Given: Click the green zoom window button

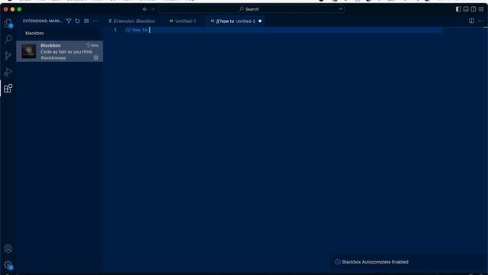Looking at the screenshot, I should point(19,9).
